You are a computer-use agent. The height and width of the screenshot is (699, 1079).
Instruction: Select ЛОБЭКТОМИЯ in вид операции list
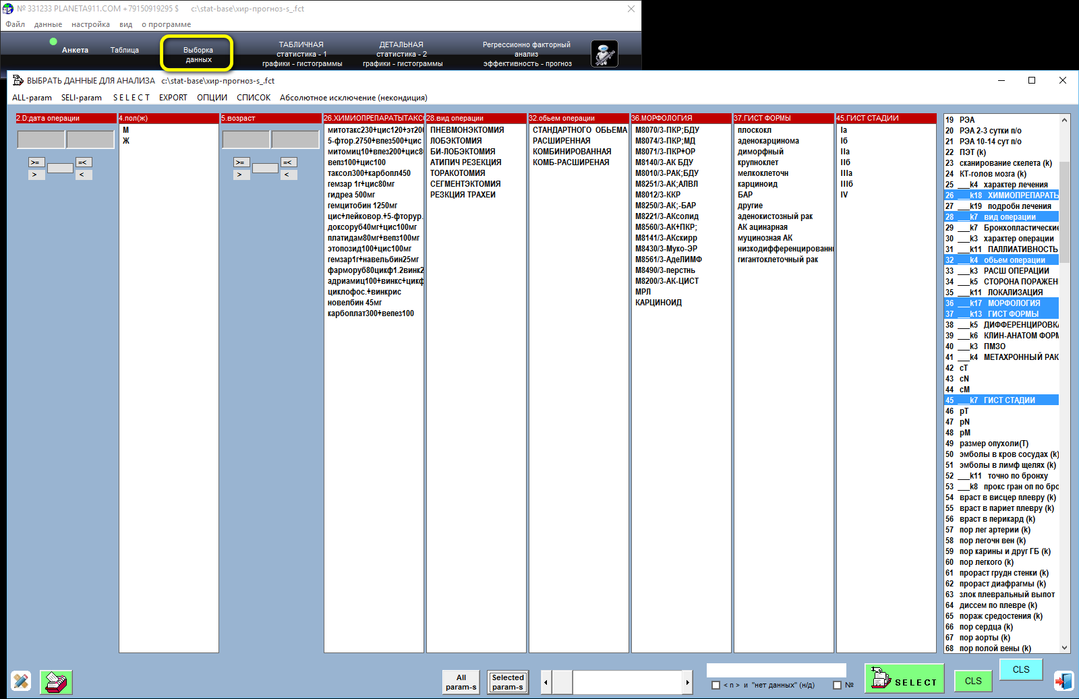(456, 141)
